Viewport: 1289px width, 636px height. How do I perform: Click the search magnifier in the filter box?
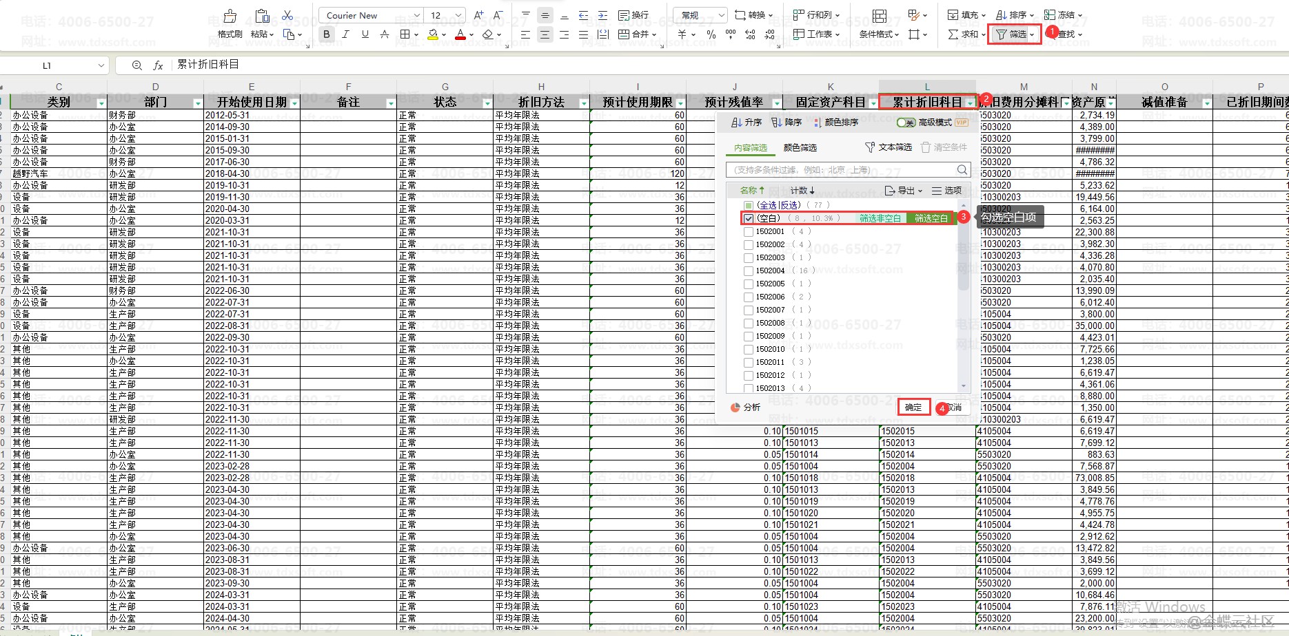pyautogui.click(x=962, y=170)
